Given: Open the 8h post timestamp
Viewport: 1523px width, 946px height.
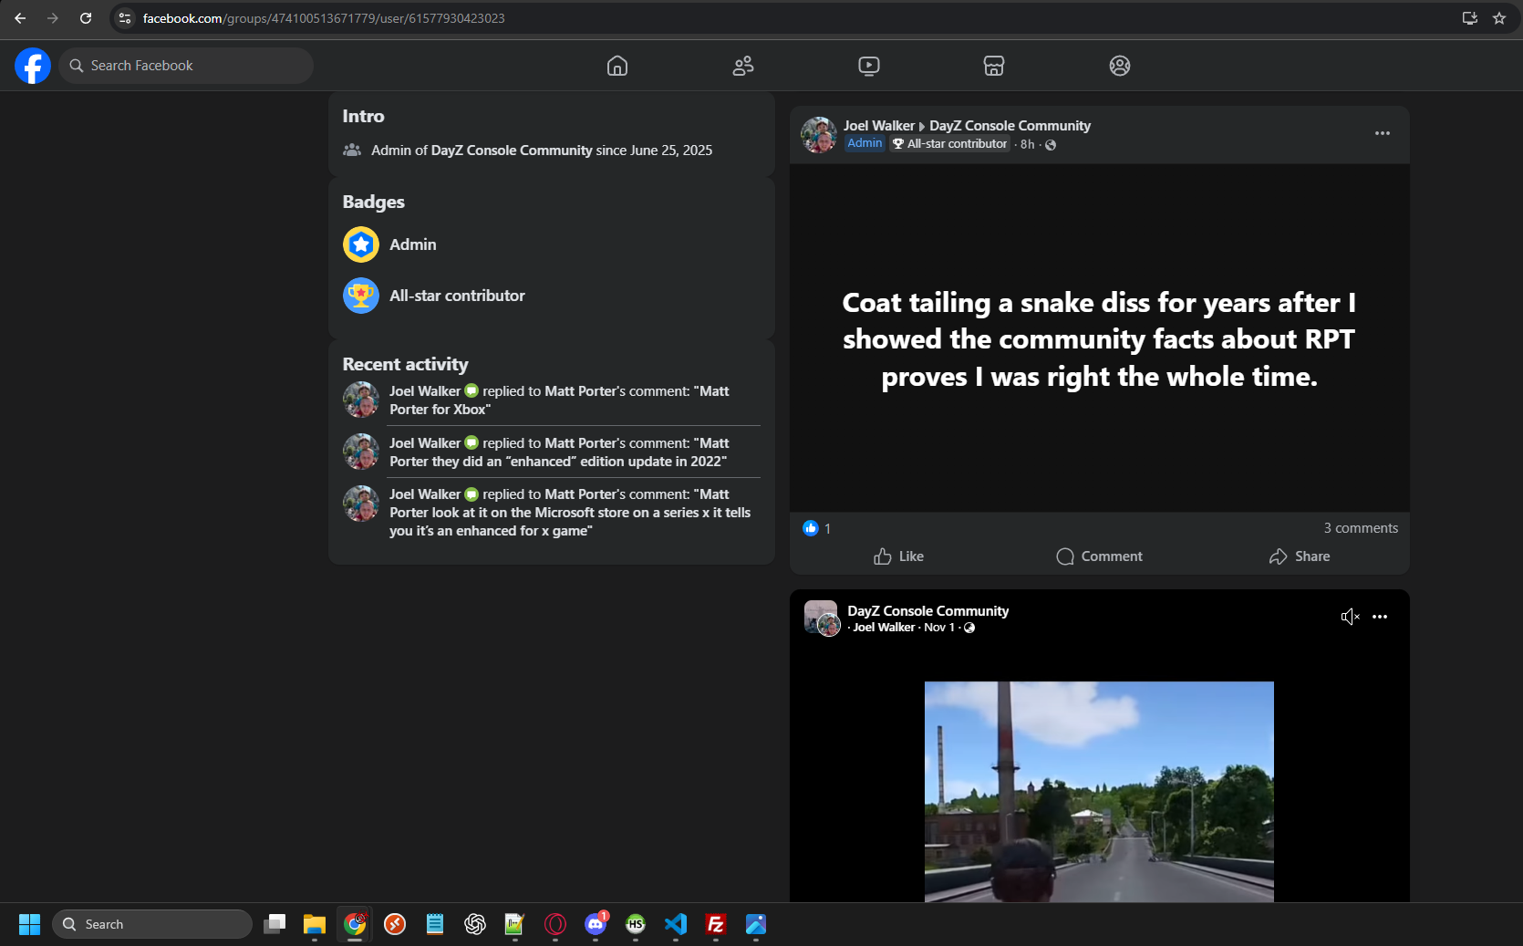Looking at the screenshot, I should [x=1027, y=144].
